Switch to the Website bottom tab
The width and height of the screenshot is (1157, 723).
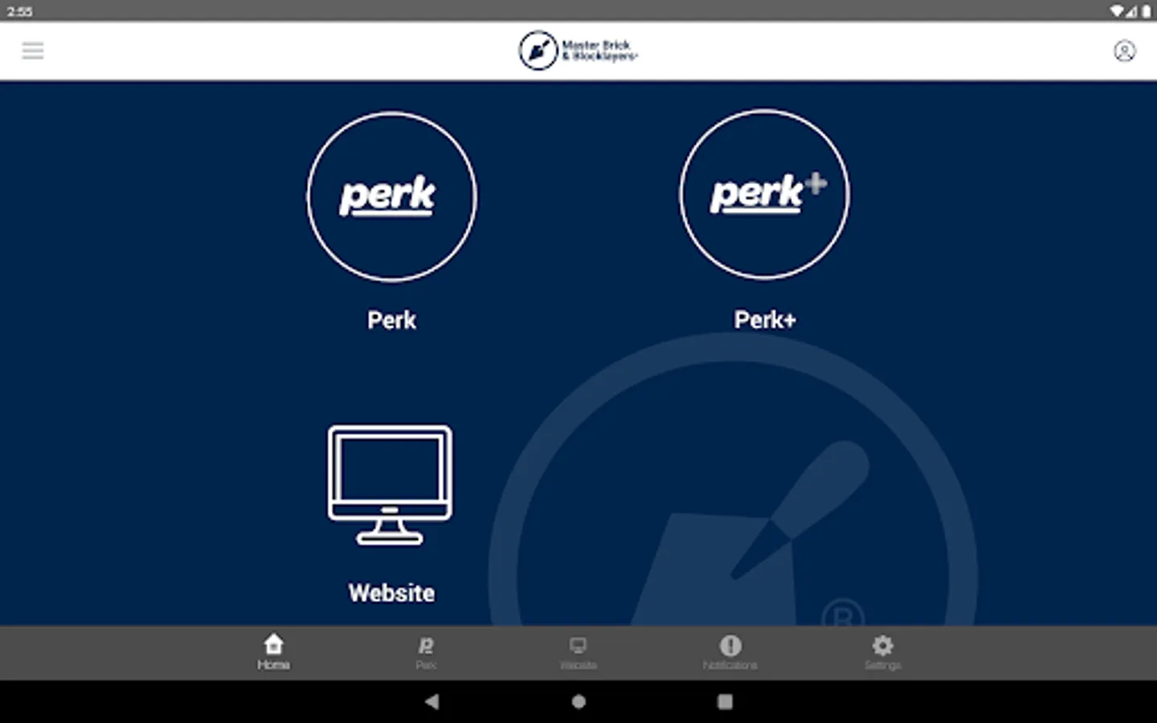click(x=578, y=652)
